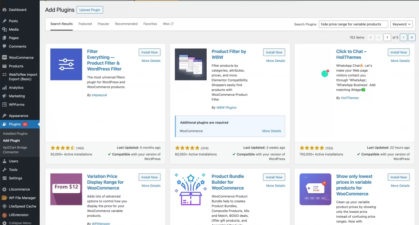The width and height of the screenshot is (419, 225).
Task: Open Variation Price Display Range title link
Action: (x=105, y=182)
